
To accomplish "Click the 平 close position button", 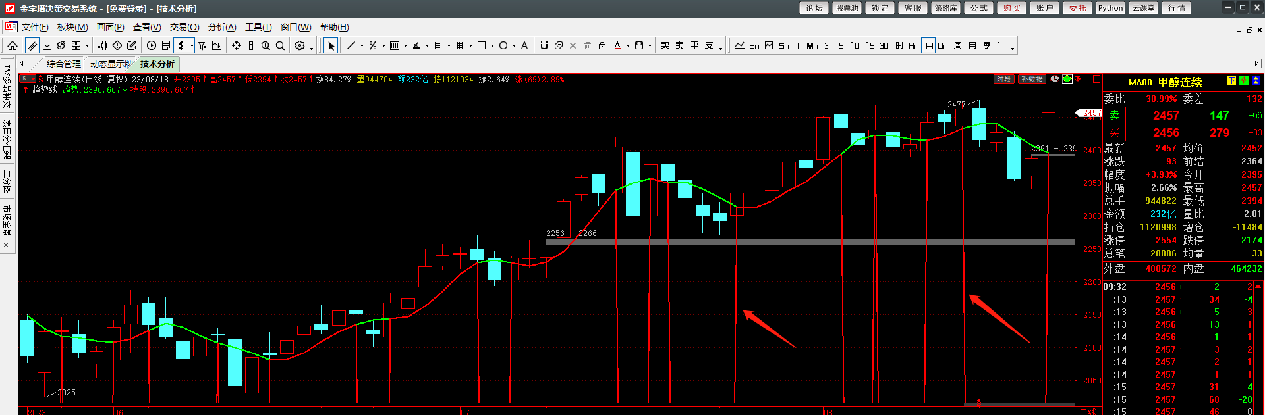I will (x=694, y=45).
